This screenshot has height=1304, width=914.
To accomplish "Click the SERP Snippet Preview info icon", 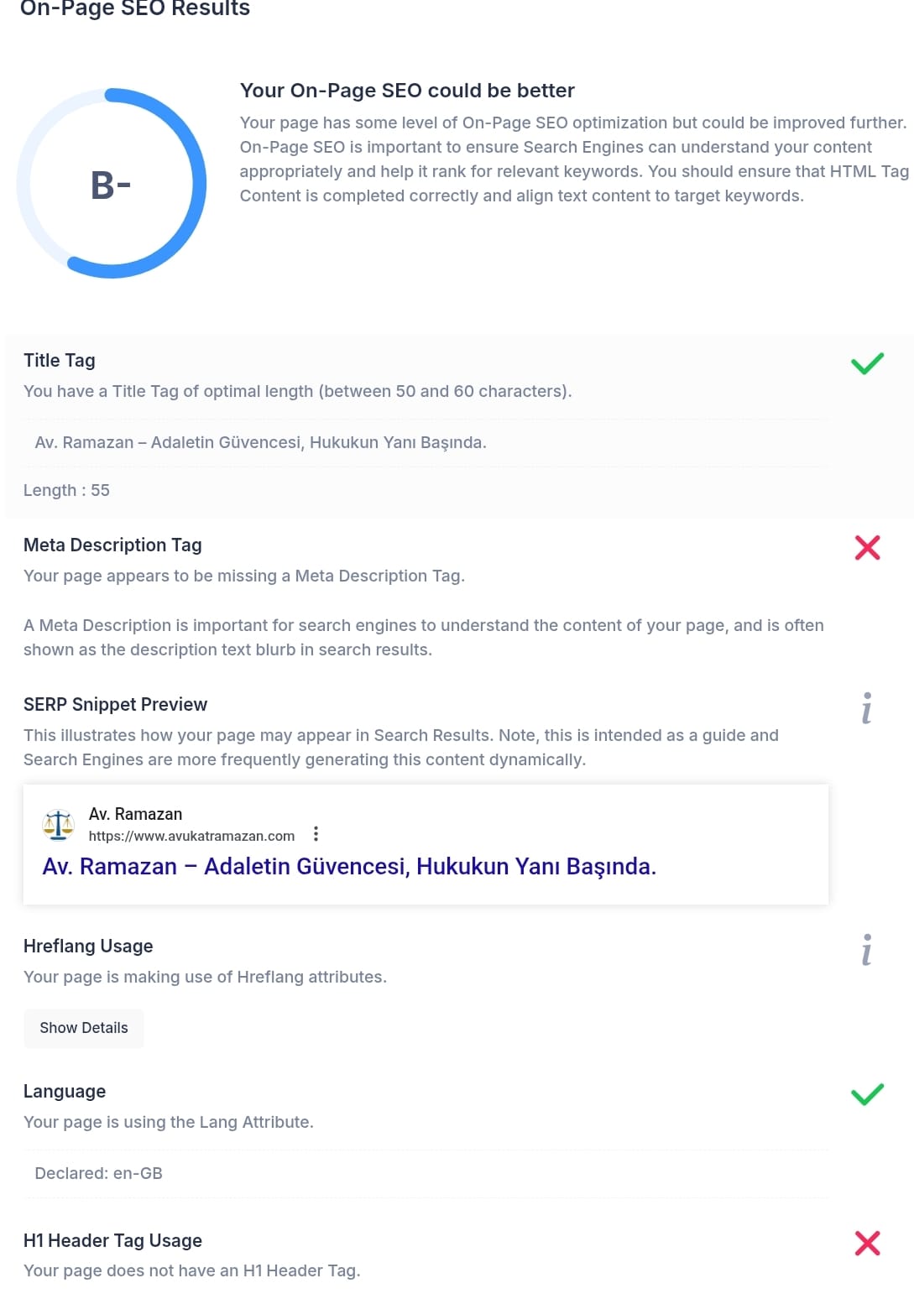I will coord(867,708).
